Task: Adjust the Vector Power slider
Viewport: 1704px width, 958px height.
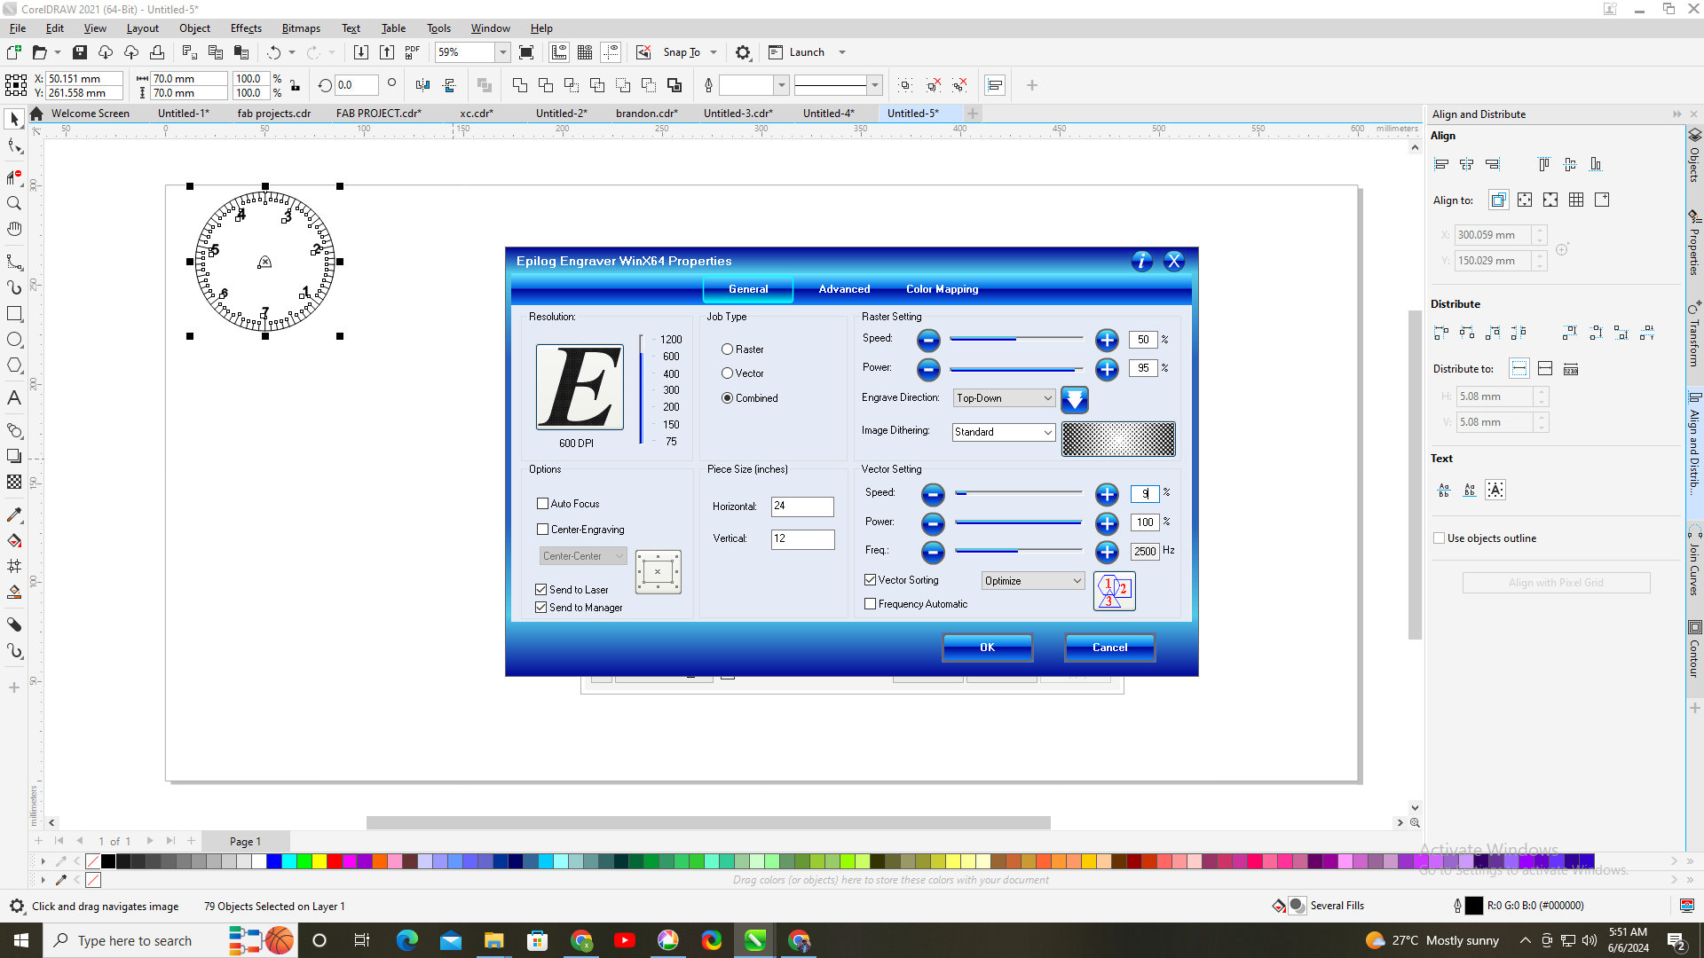Action: (1018, 522)
